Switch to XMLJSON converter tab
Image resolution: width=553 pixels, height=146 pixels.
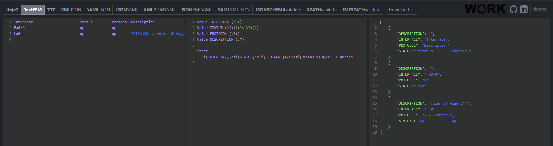tap(71, 10)
